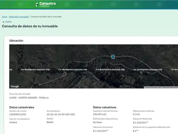This screenshot has width=178, height=134.
Task: Click the Google logo on the map
Action: click(x=15, y=86)
